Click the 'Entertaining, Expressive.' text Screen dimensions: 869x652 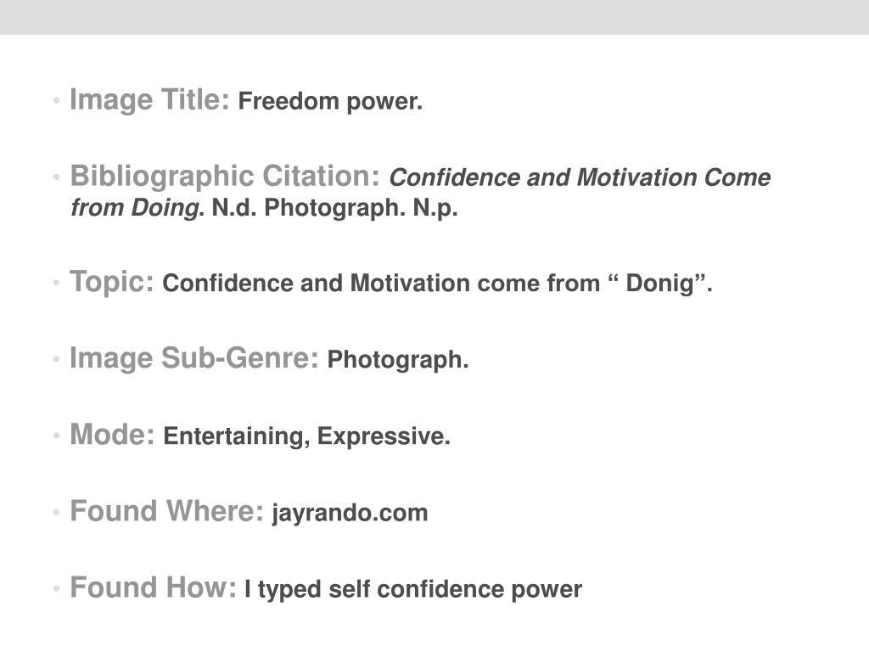pos(306,436)
